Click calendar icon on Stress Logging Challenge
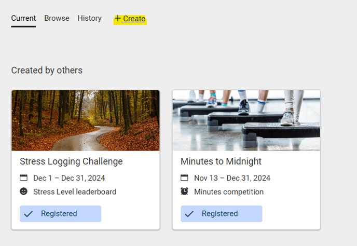Screen dimensions: 357x246 [24, 178]
